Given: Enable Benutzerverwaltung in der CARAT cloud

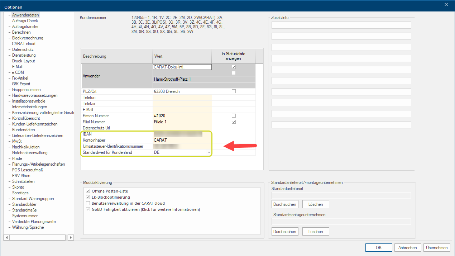Looking at the screenshot, I should (88, 203).
